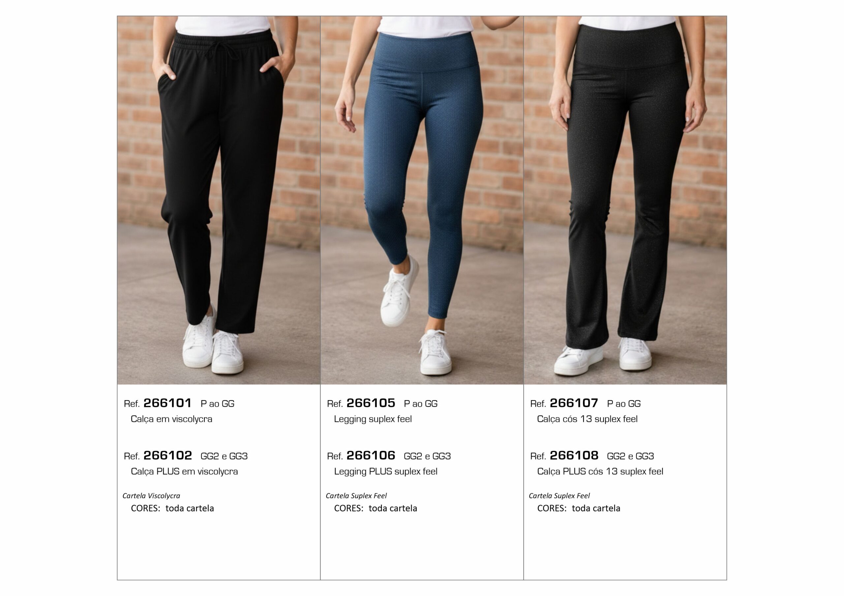The image size is (844, 596).
Task: Select reference number 266108
Action: (574, 456)
